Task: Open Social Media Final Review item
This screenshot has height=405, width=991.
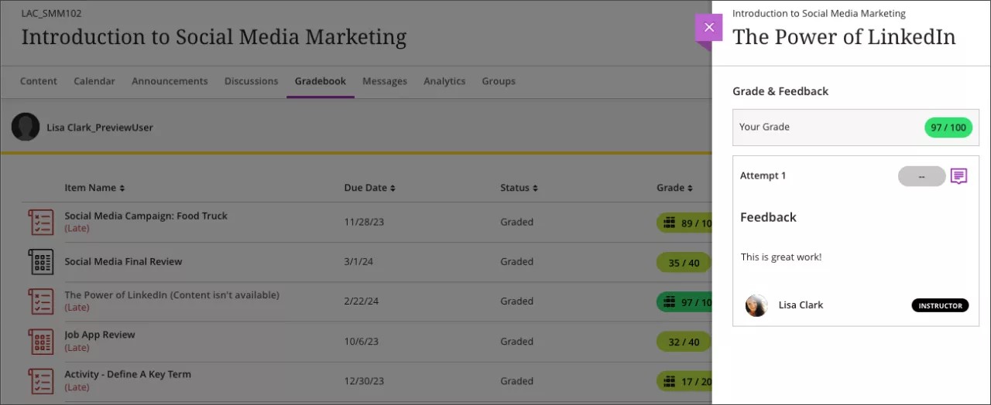Action: [123, 262]
